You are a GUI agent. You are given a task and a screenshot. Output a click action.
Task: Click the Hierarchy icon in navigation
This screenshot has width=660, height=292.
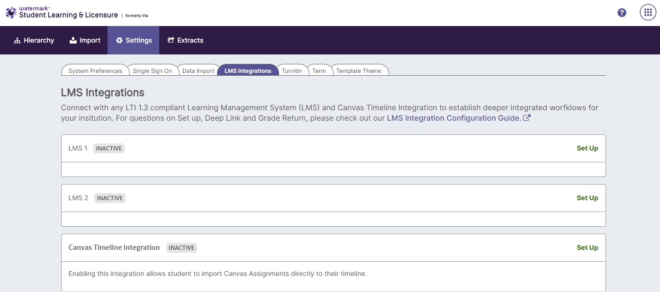coord(18,40)
